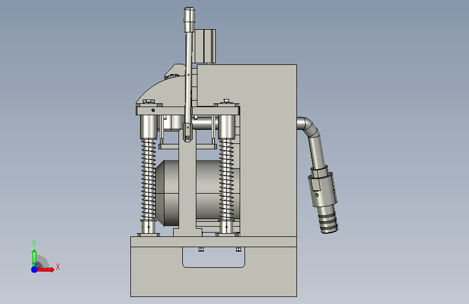The image size is (469, 304).
Task: Select the hex bolt atop the left guide post
Action: (149, 102)
